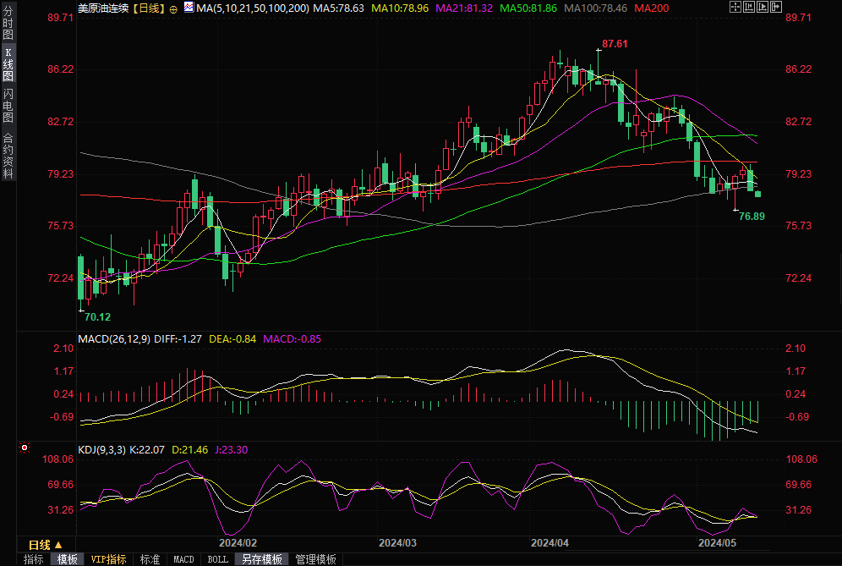Switch to the 指标 bottom tab
The width and height of the screenshot is (842, 566).
pyautogui.click(x=33, y=559)
